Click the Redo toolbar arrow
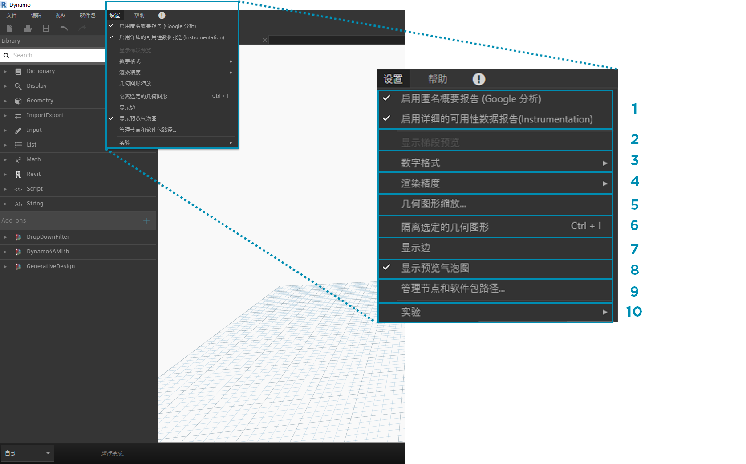 coord(82,28)
